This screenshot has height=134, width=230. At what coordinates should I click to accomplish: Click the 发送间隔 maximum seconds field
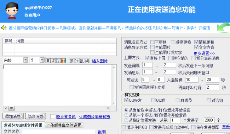169,65
